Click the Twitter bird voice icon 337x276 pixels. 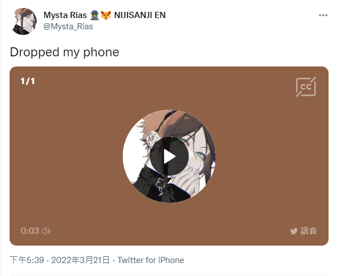click(x=294, y=231)
